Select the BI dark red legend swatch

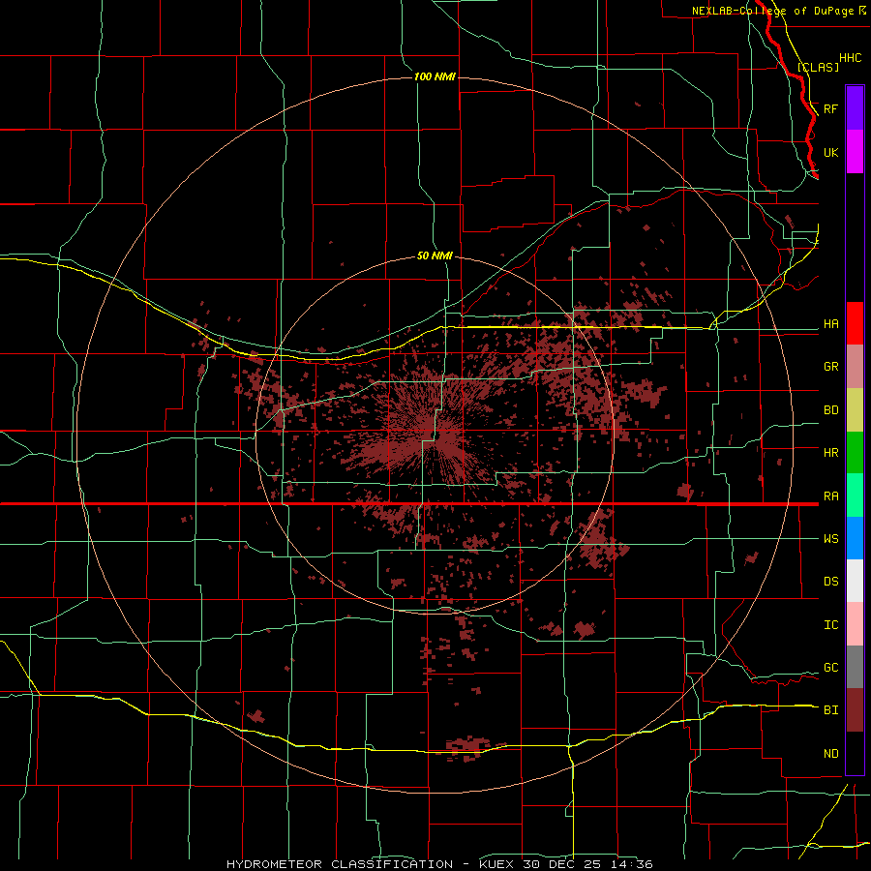[855, 710]
